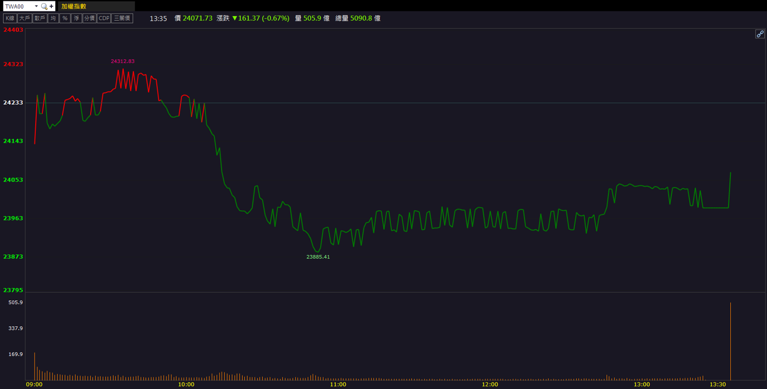Click the 13:30 time axis label
Viewport: 767px width, 389px height.
tap(718, 385)
